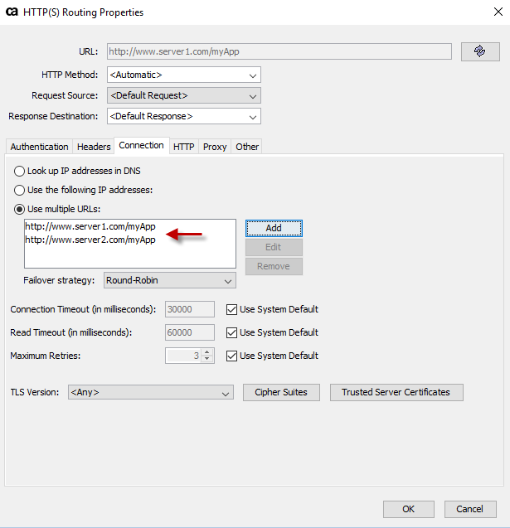510x528 pixels.
Task: Open Cipher Suites settings
Action: click(281, 392)
